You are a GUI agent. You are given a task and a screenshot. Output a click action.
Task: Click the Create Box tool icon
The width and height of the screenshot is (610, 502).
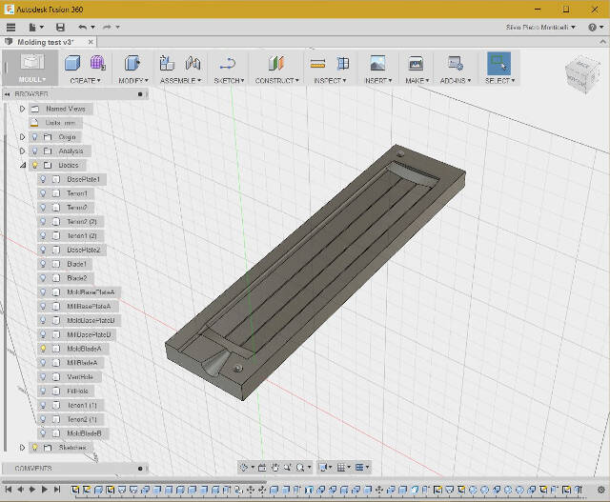click(x=72, y=64)
